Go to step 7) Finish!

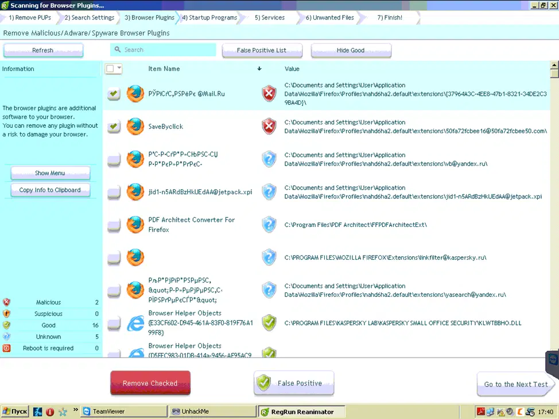390,17
